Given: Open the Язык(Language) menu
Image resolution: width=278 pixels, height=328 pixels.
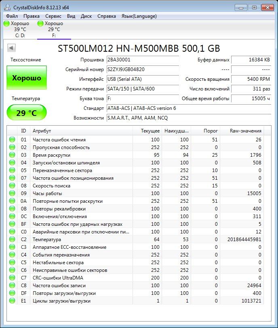Looking at the screenshot, I should (139, 16).
